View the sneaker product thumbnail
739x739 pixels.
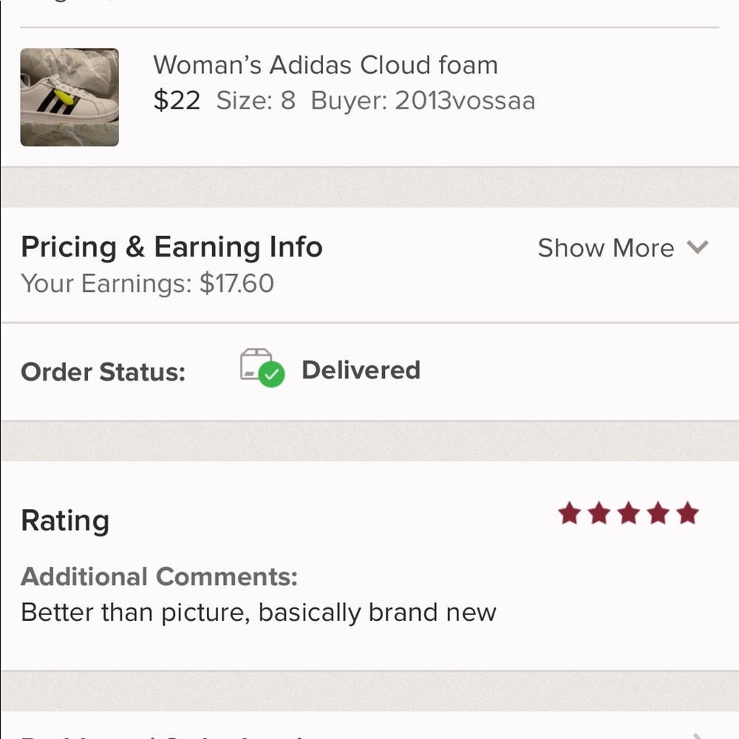pyautogui.click(x=69, y=97)
